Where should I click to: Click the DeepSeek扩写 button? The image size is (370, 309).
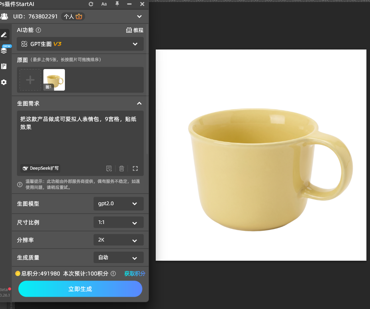click(x=40, y=168)
